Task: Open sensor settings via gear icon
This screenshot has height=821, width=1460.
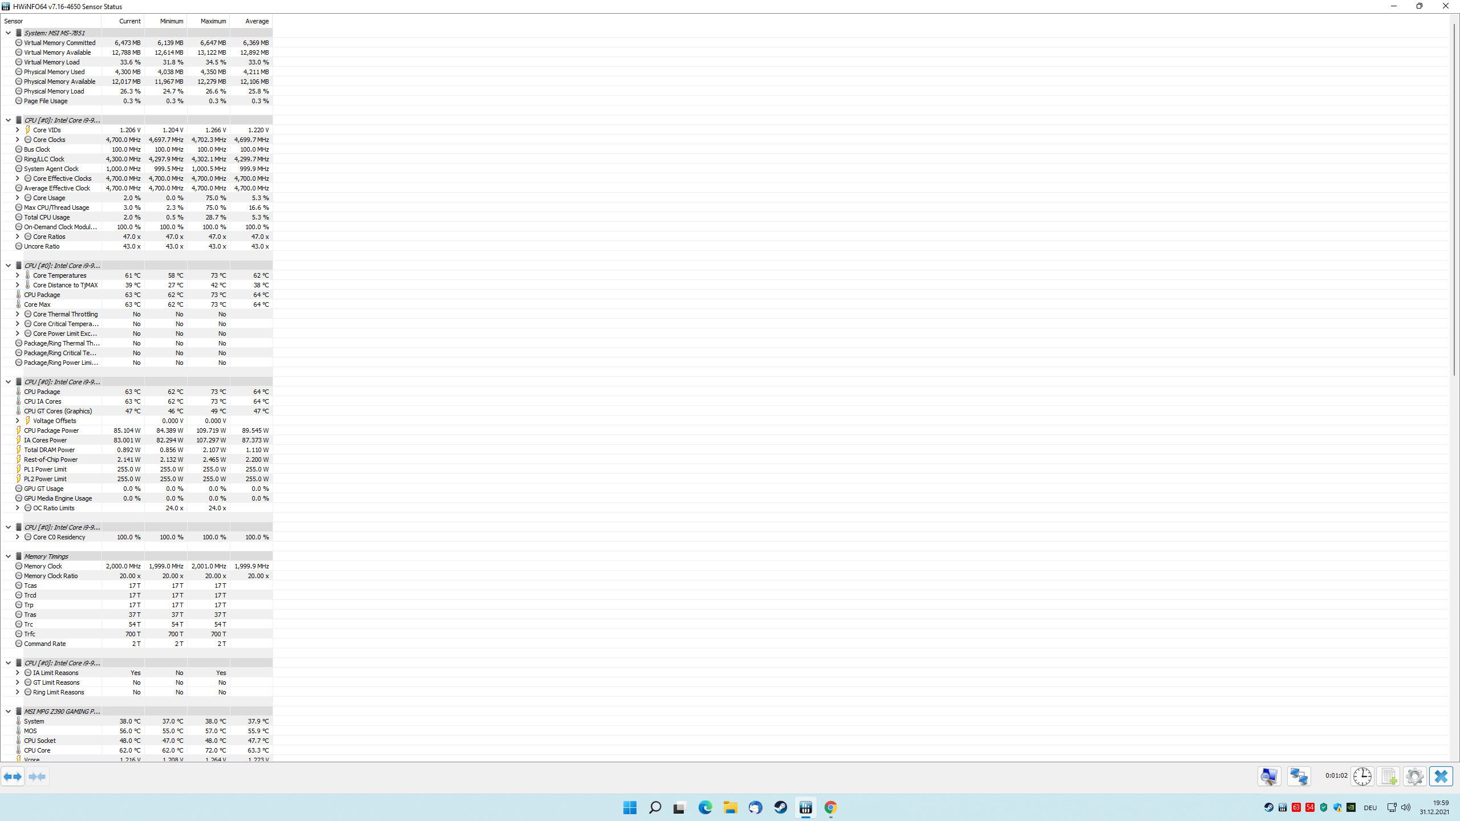Action: 1414,776
